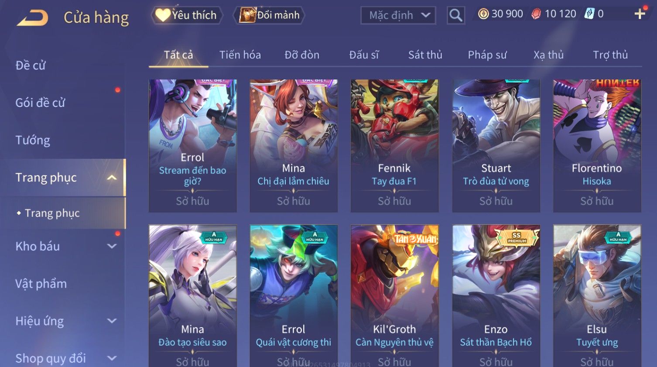
Task: Switch to the Pháp sư tab
Action: 487,55
